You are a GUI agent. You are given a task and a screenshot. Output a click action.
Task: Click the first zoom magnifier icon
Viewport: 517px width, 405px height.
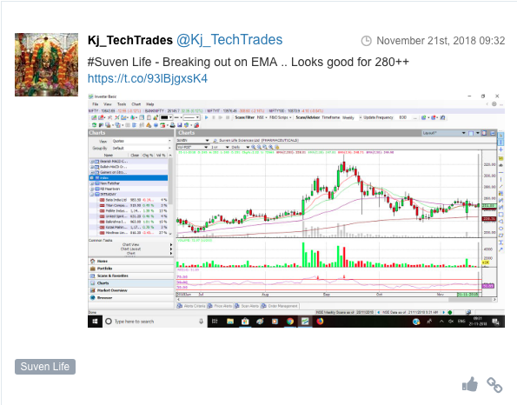click(x=253, y=147)
